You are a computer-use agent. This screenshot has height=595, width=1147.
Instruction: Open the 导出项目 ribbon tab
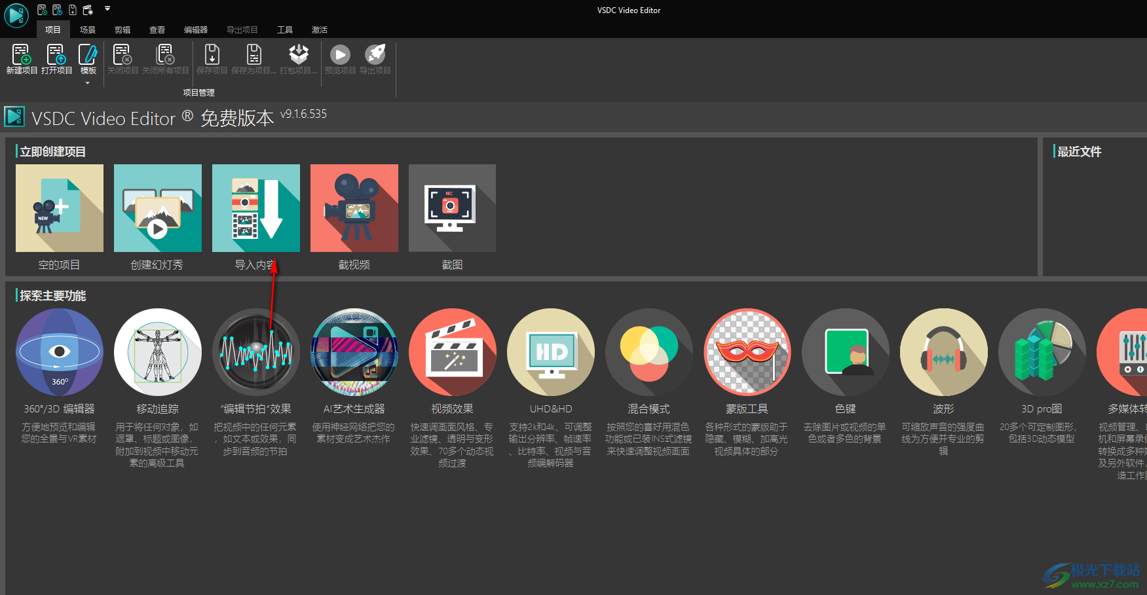coord(242,30)
